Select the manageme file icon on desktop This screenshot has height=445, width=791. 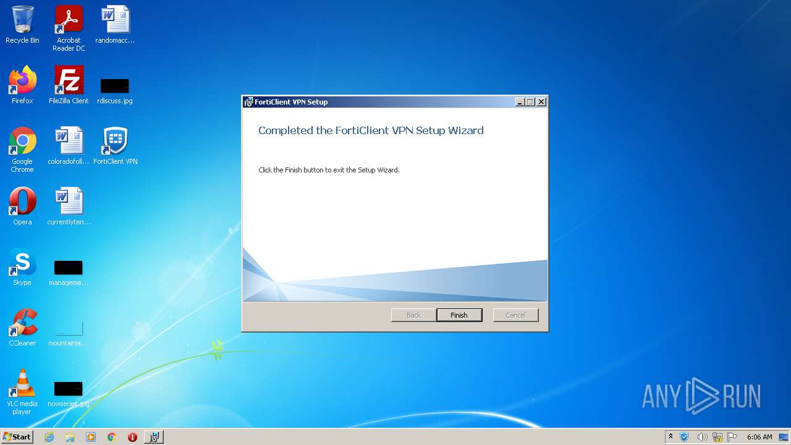[69, 273]
